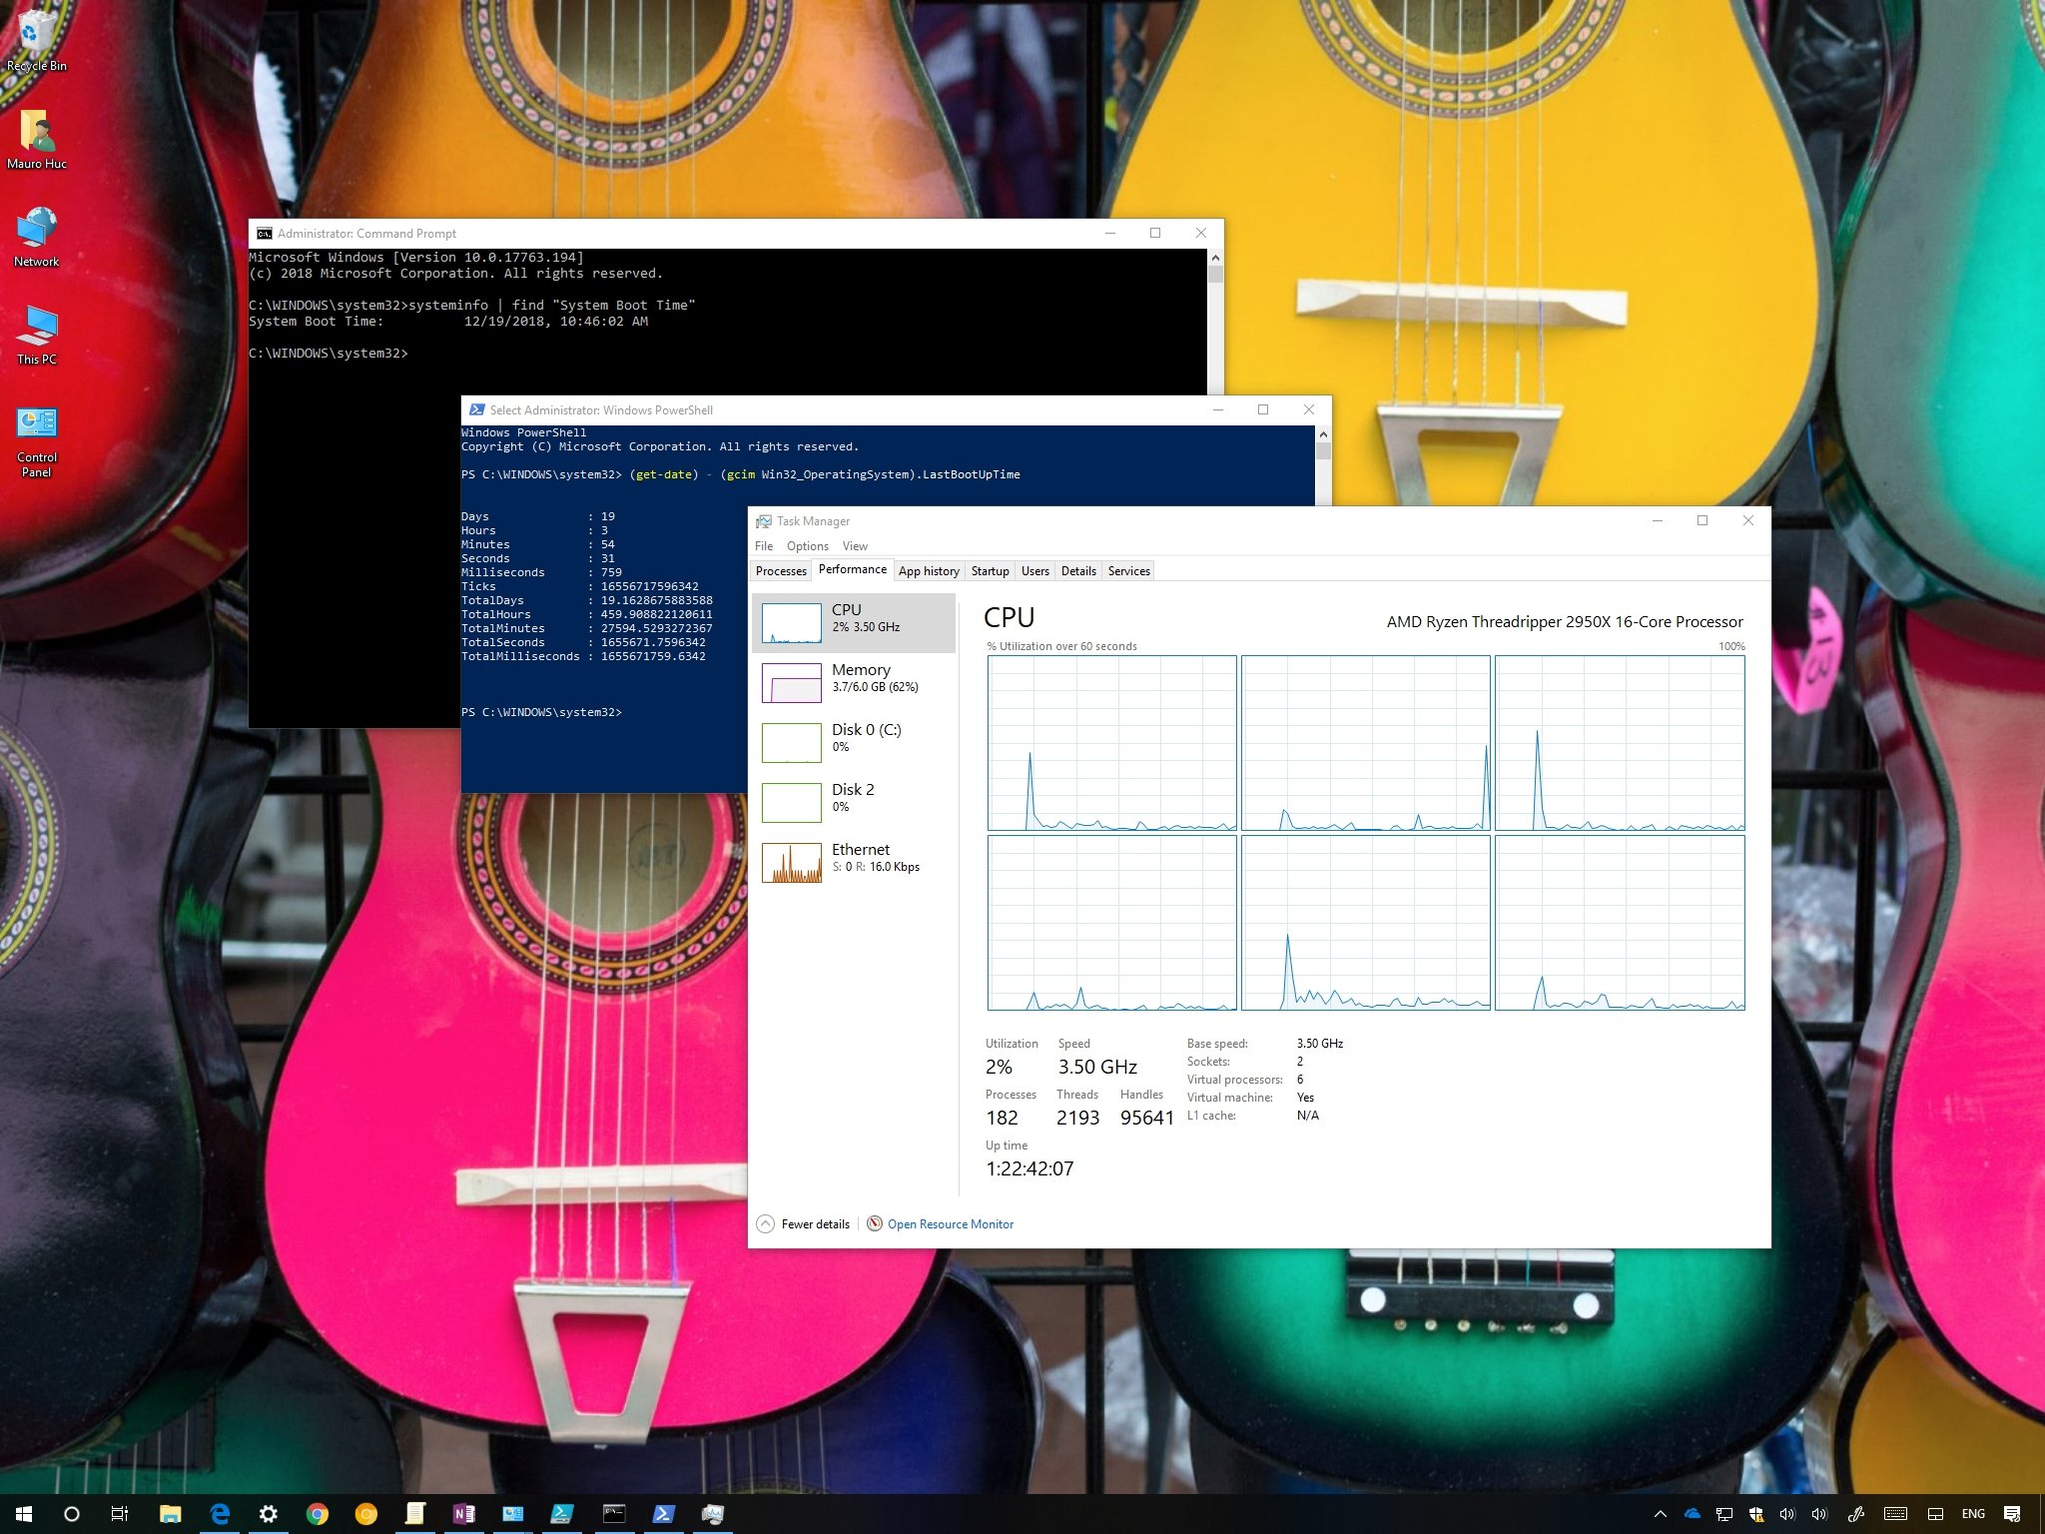Click the Cortana circle on taskbar
The image size is (2045, 1534).
click(72, 1514)
